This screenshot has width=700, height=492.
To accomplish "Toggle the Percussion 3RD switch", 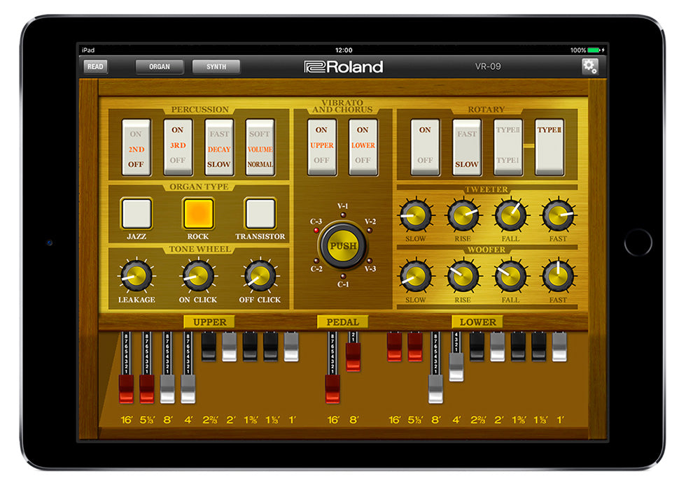I will coord(178,147).
